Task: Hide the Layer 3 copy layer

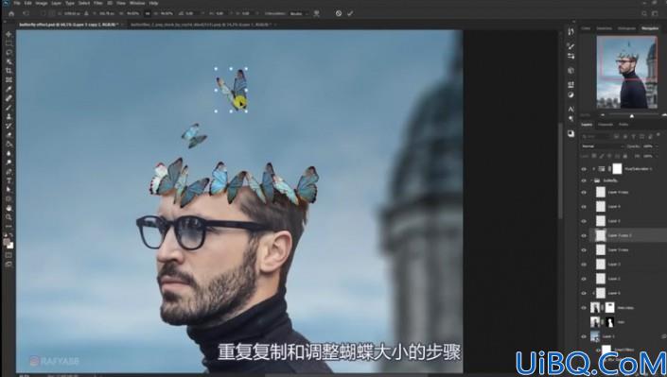Action: (x=584, y=250)
